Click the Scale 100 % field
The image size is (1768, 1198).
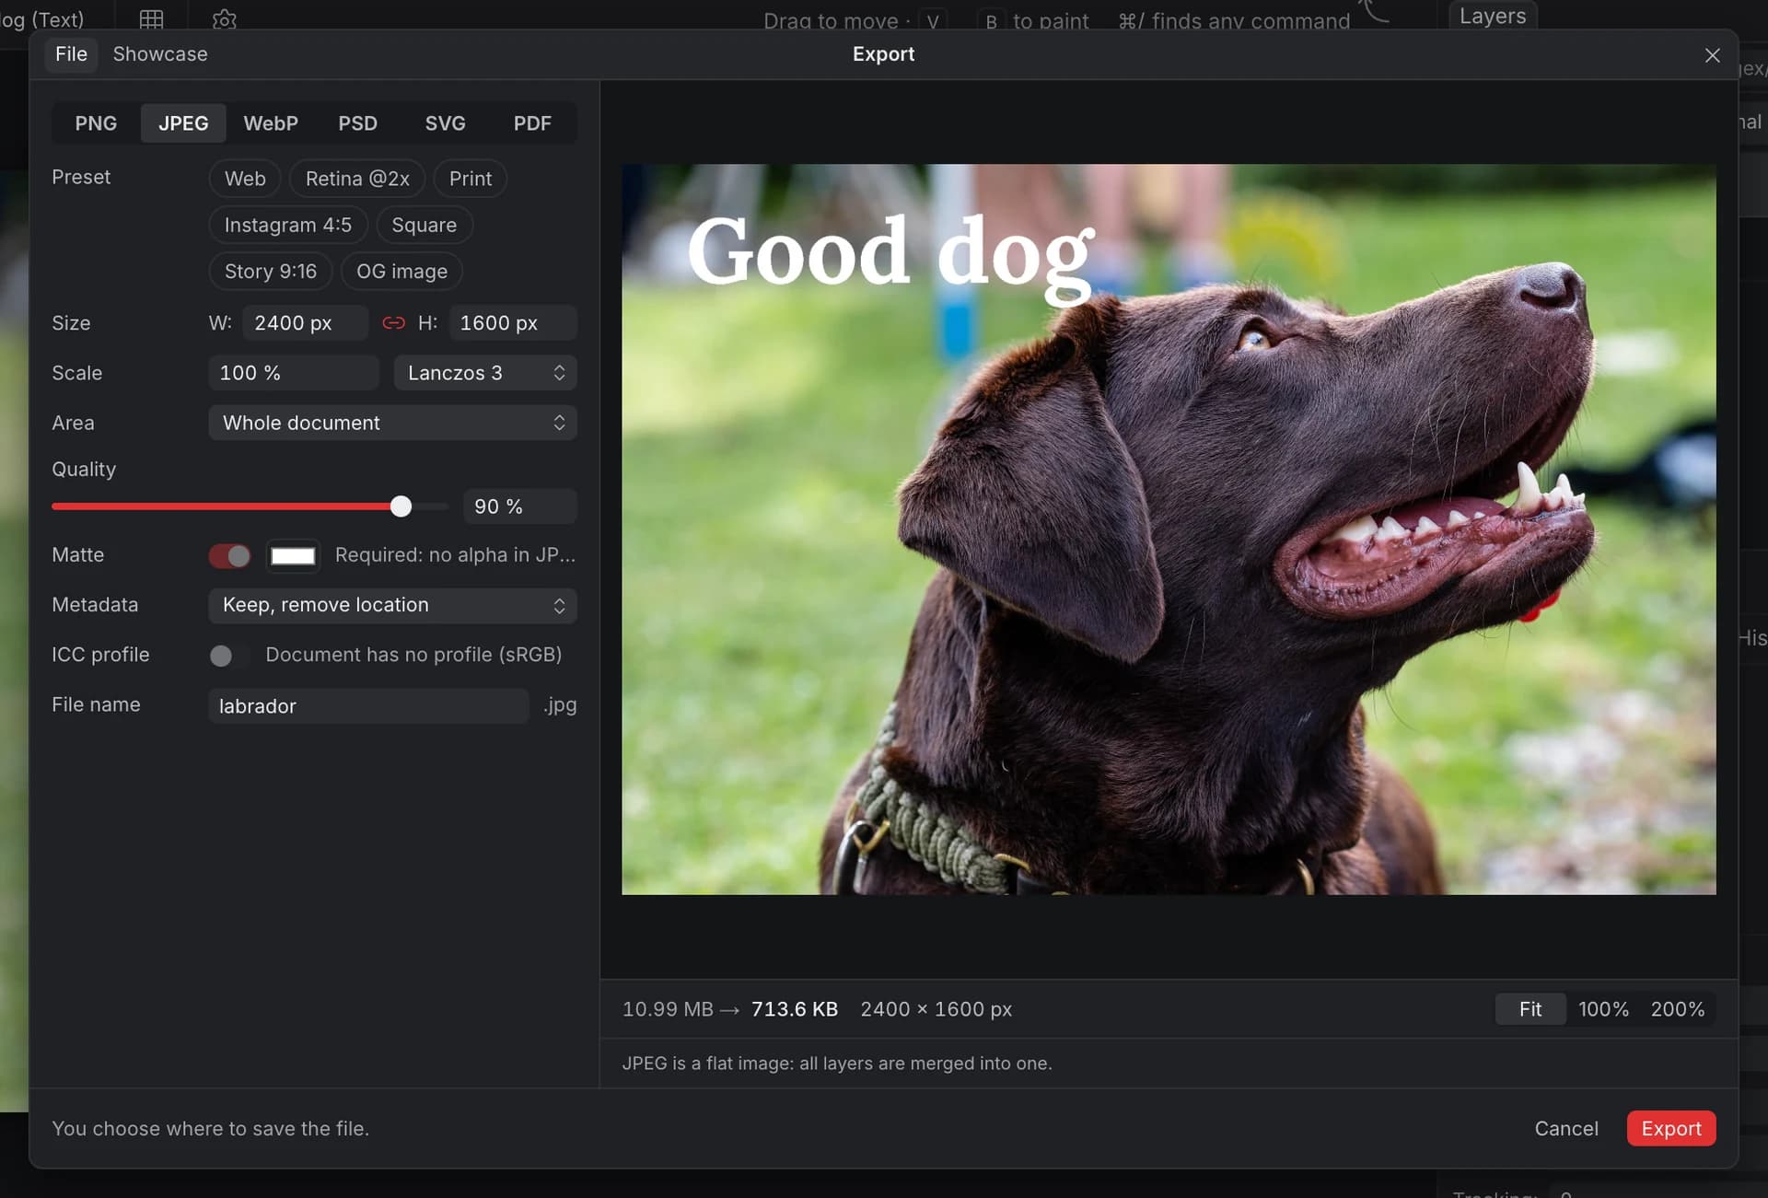click(294, 373)
